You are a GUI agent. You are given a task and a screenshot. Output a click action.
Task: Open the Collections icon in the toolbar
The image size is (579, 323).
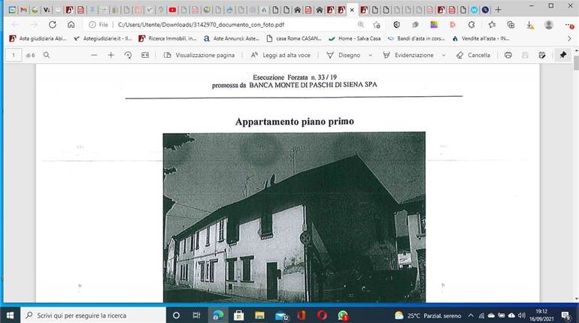click(x=511, y=25)
